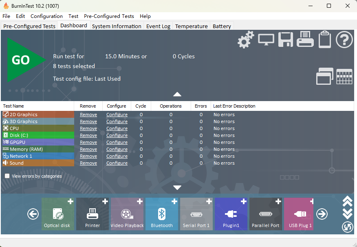Switch to System Information tab
This screenshot has height=247, width=357.
tap(117, 26)
